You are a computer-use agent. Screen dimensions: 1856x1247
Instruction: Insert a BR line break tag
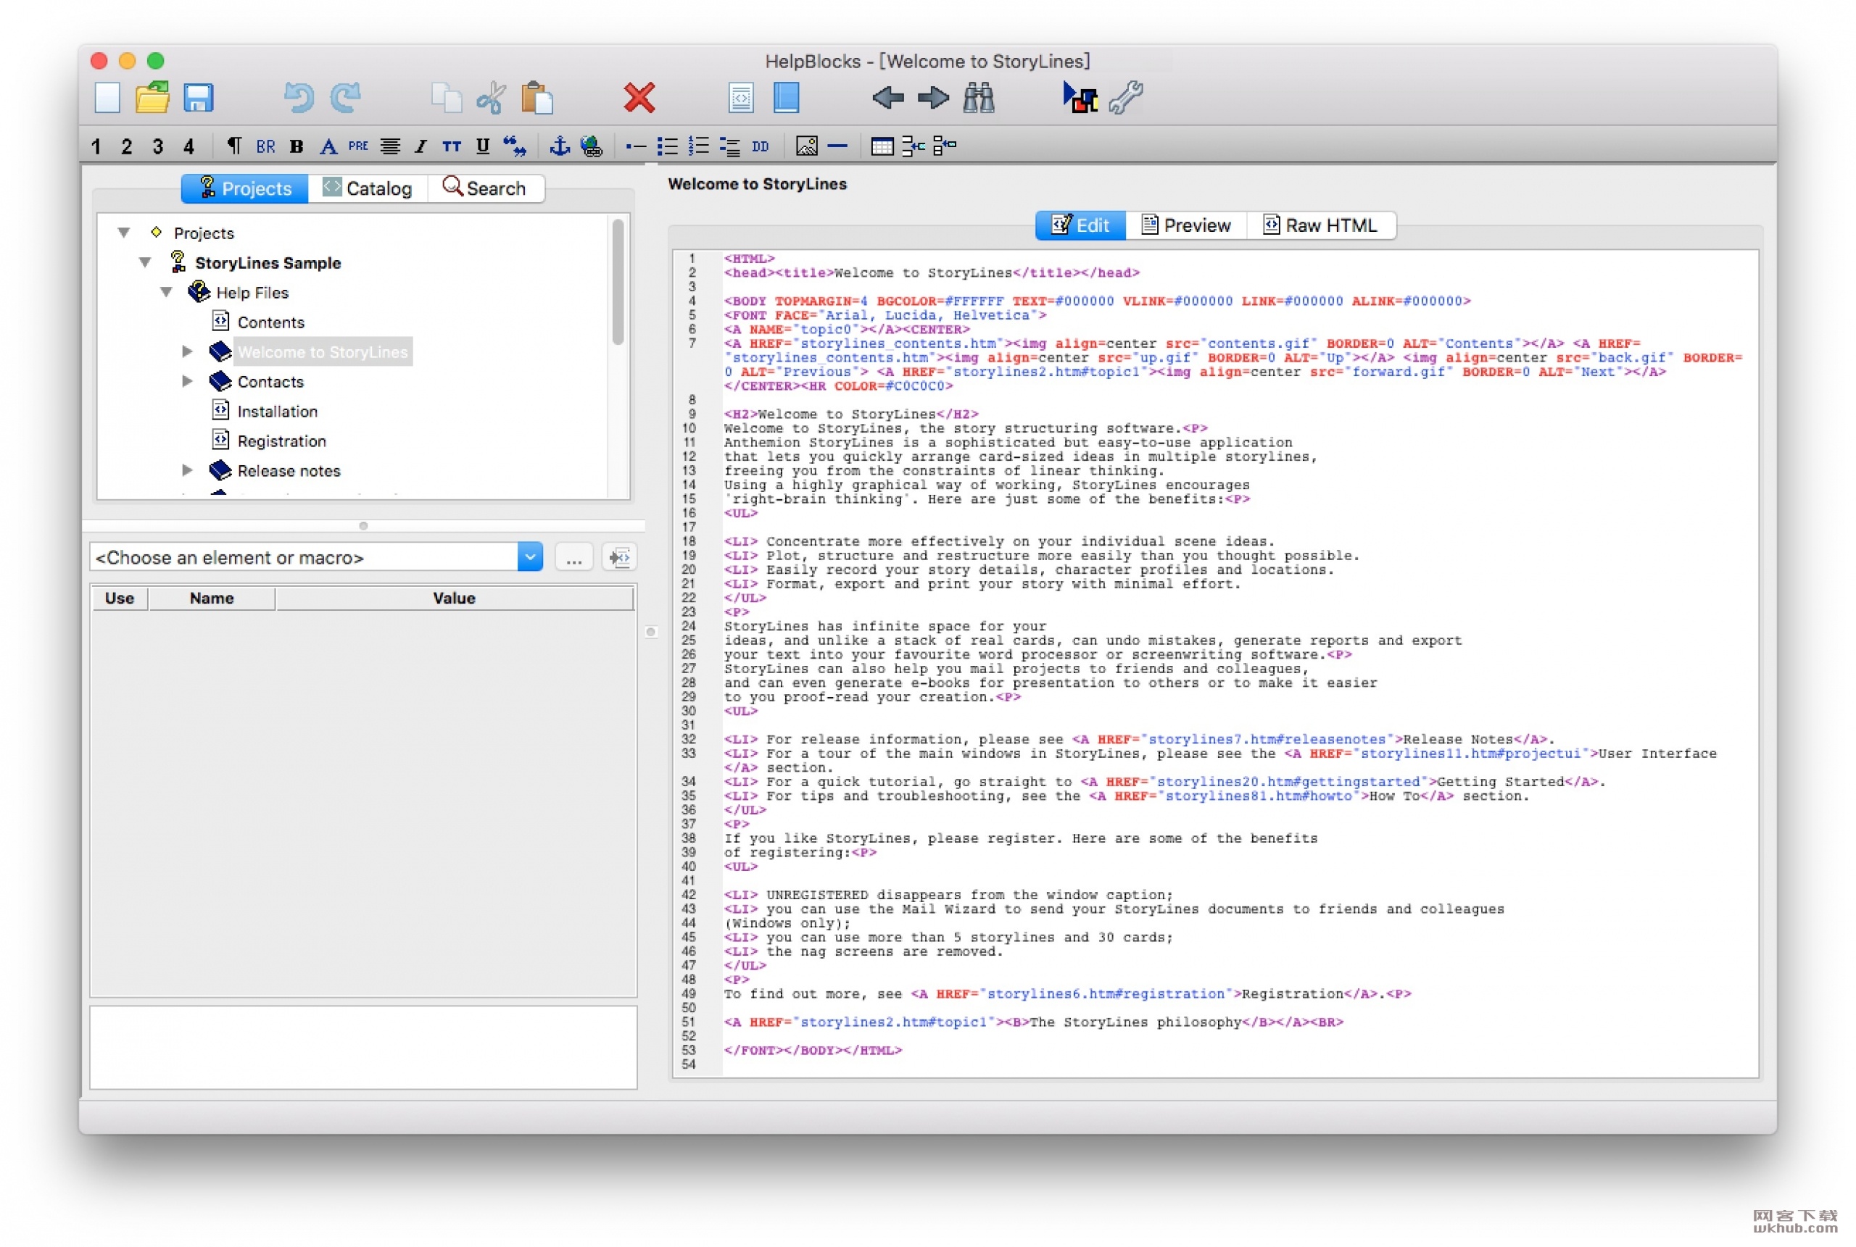coord(265,146)
